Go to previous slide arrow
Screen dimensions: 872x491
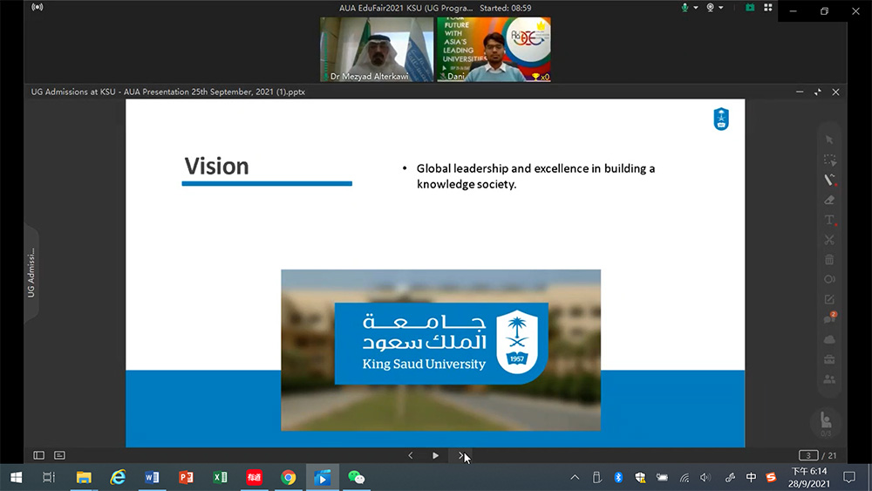tap(411, 455)
